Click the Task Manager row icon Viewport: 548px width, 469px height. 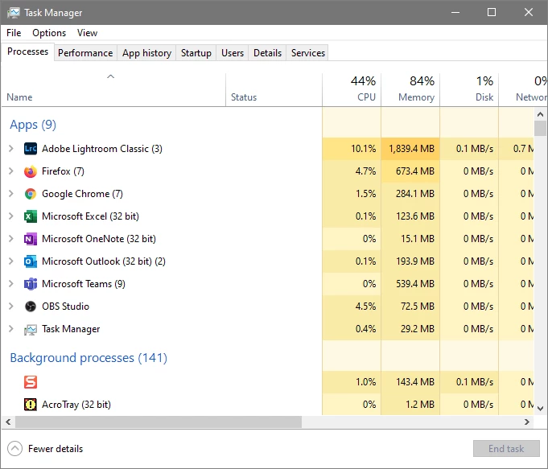pyautogui.click(x=31, y=329)
